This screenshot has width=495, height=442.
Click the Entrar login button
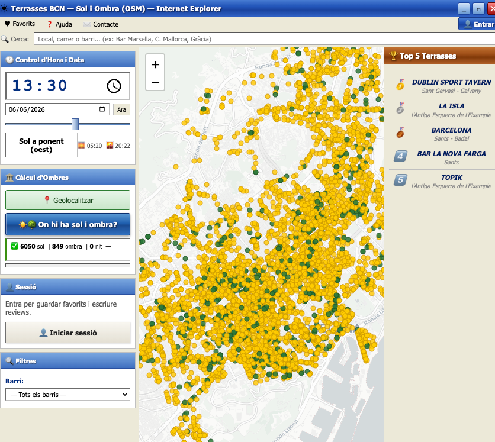pyautogui.click(x=477, y=24)
